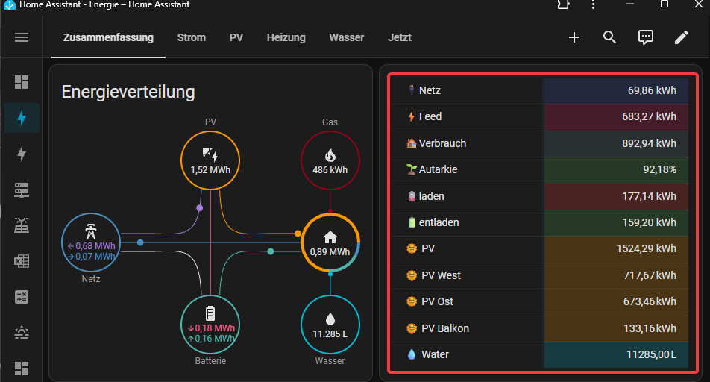Open the Jetzt tab
Viewport: 710px width, 382px height.
coord(400,37)
